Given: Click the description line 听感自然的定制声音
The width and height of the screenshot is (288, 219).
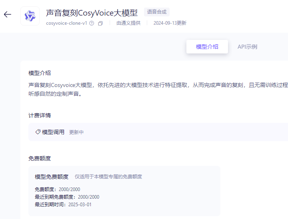Looking at the screenshot, I should pyautogui.click(x=55, y=94).
